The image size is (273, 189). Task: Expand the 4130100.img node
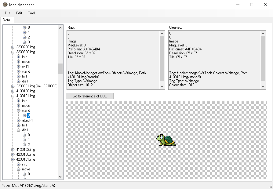pos(13,91)
